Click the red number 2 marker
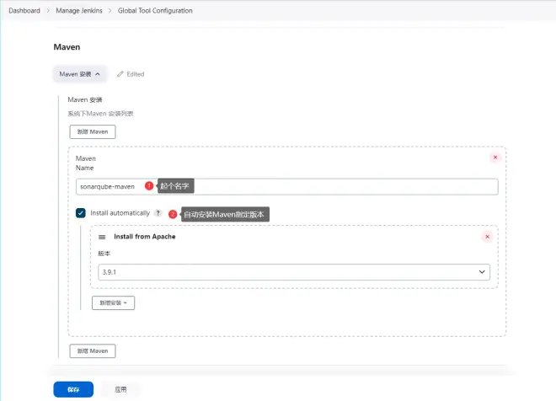Screen dimensions: 556x401 [173, 214]
